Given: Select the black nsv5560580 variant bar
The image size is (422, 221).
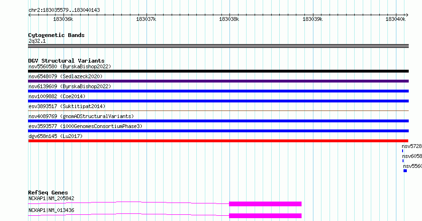Looking at the screenshot, I should (218, 71).
